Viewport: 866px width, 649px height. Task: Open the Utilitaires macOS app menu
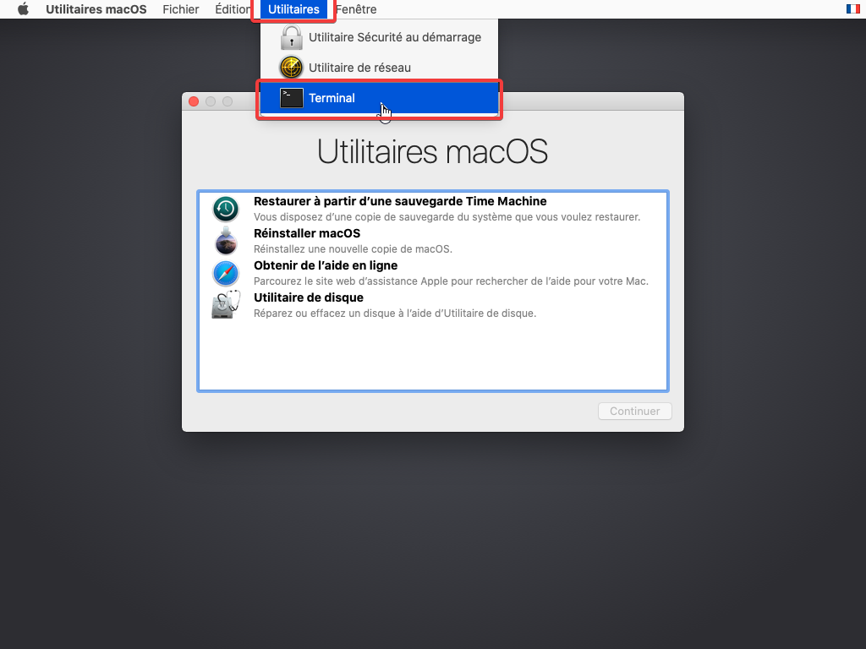[x=96, y=9]
